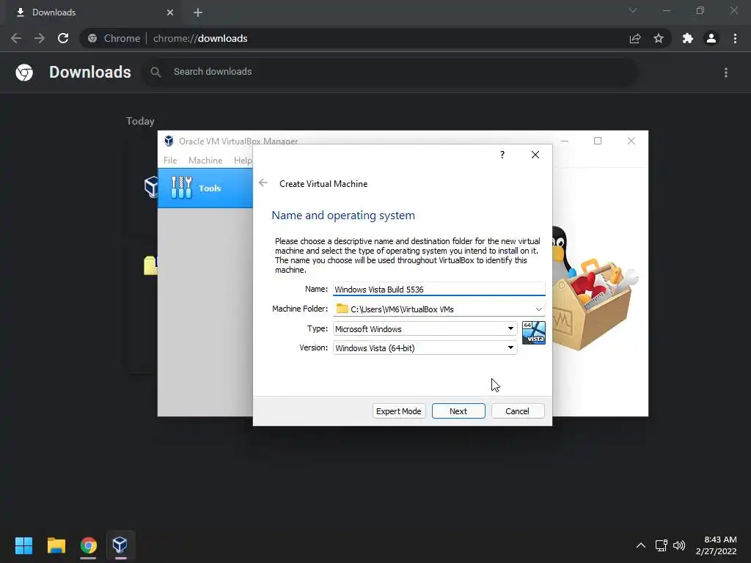Image resolution: width=751 pixels, height=563 pixels.
Task: Cancel the Create Virtual Machine wizard
Action: tap(517, 411)
